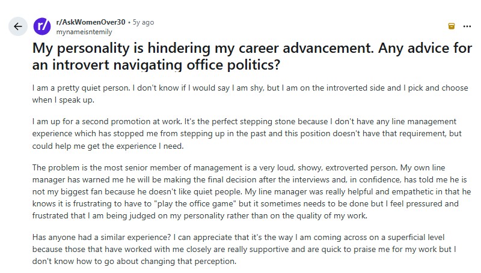Click the line "could help me get the experience I need."
The height and width of the screenshot is (273, 481).
pyautogui.click(x=108, y=146)
